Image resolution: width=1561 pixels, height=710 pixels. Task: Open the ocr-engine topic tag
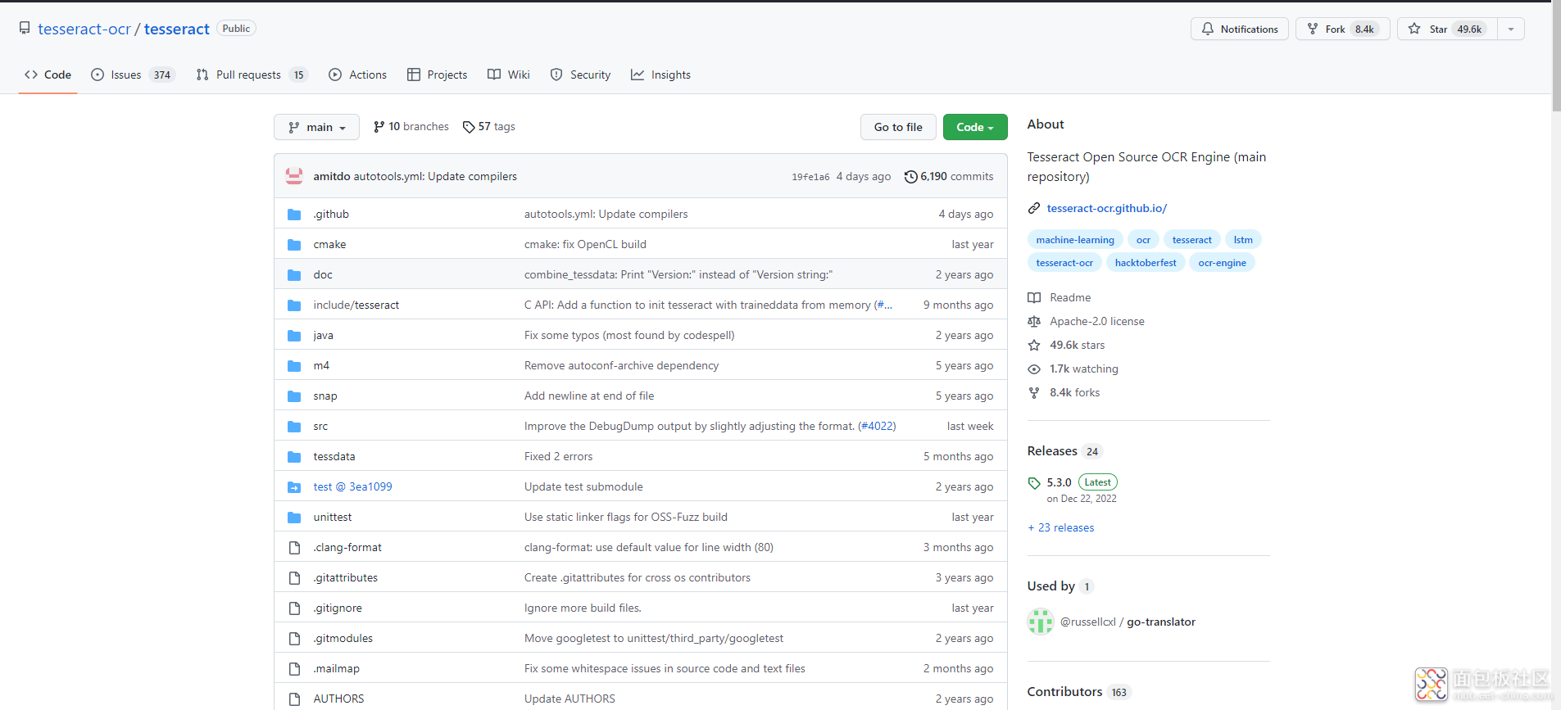(1222, 263)
